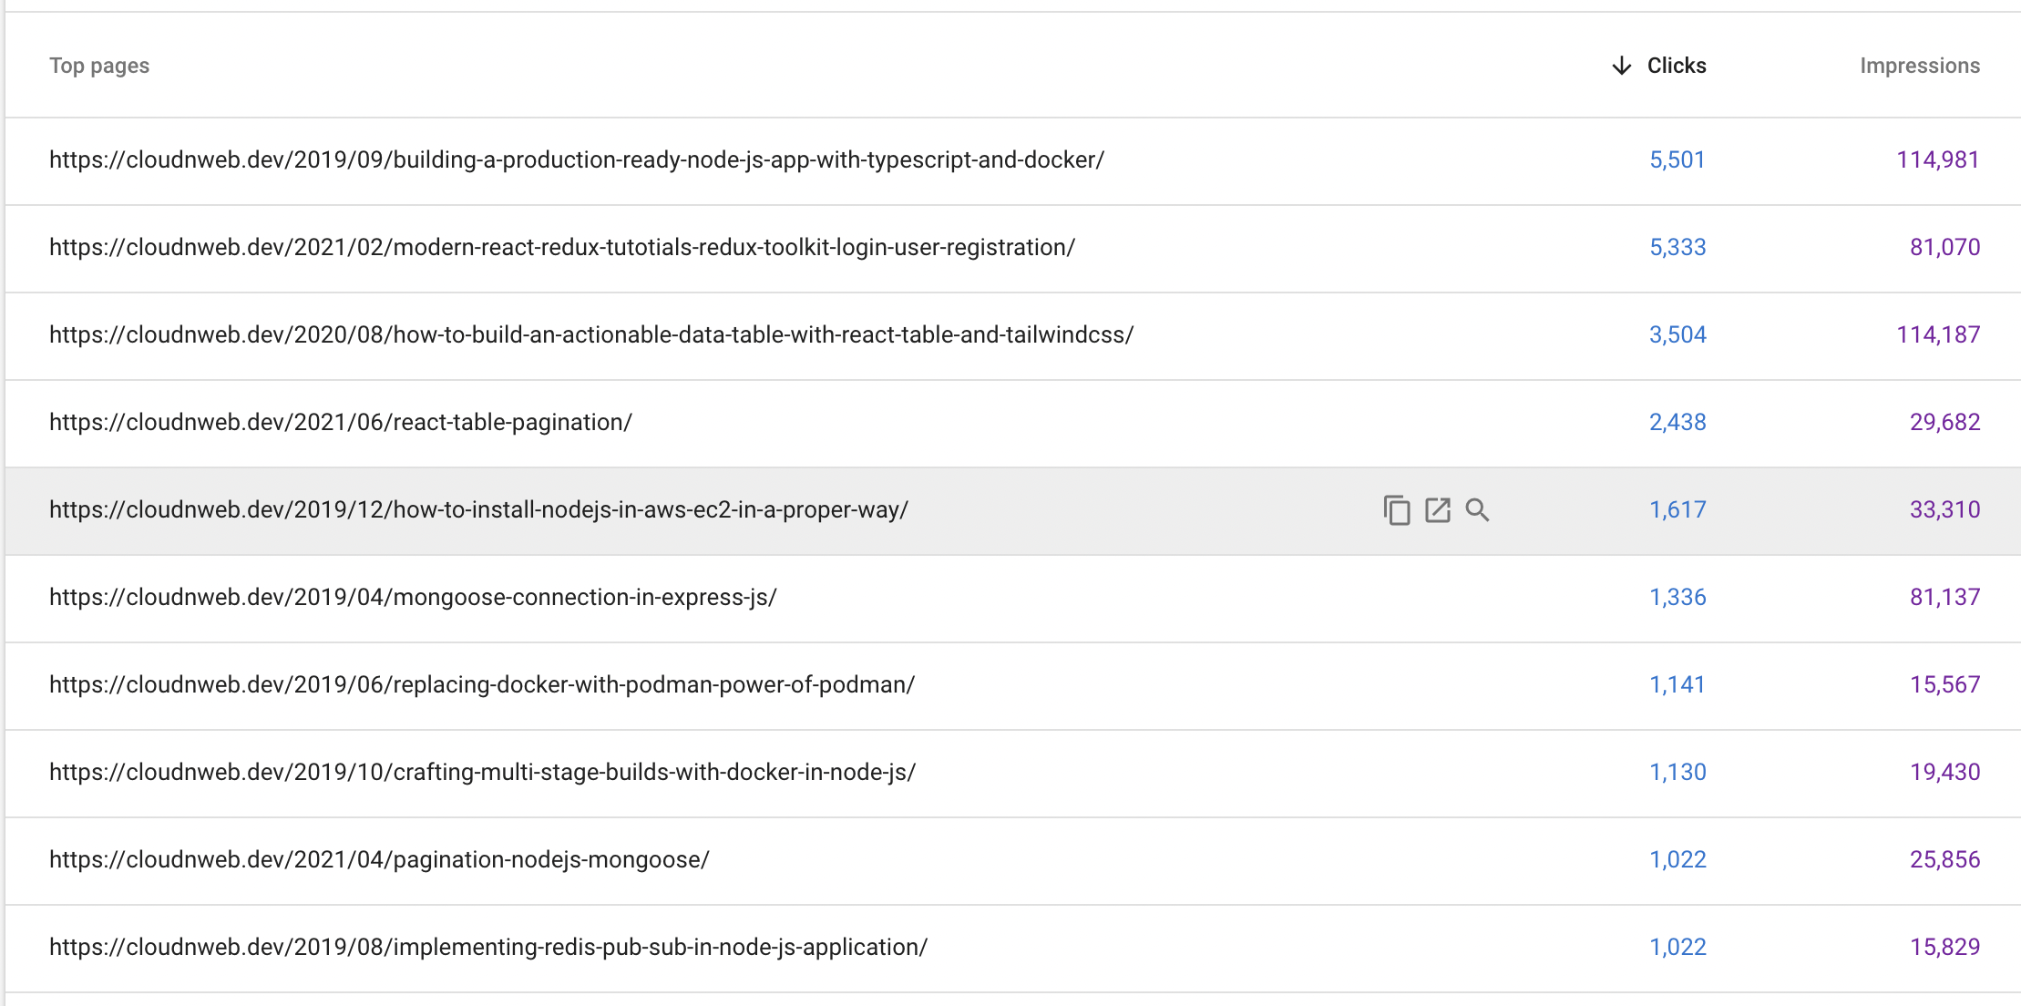Click the Clicks column header label
This screenshot has width=2021, height=1006.
[1676, 66]
